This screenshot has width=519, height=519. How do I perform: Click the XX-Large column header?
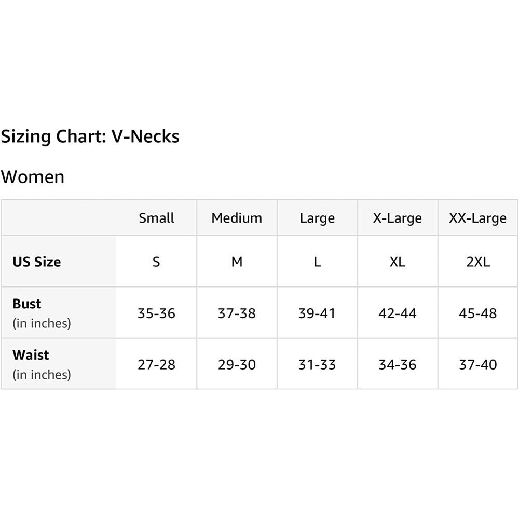[x=477, y=218]
